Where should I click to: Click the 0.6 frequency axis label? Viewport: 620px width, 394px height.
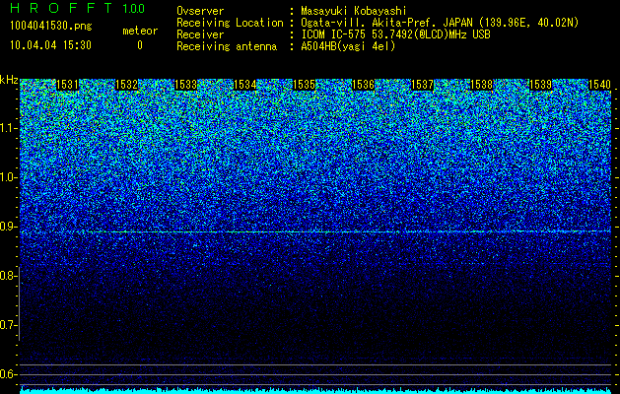8,374
